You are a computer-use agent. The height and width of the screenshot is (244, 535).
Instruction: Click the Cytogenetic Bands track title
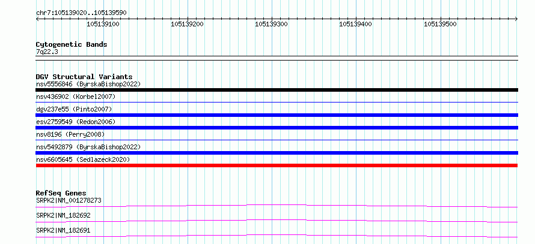pyautogui.click(x=72, y=44)
